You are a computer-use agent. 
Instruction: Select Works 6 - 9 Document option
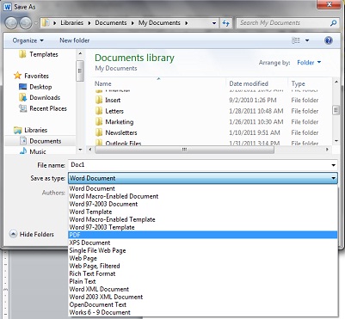203,312
